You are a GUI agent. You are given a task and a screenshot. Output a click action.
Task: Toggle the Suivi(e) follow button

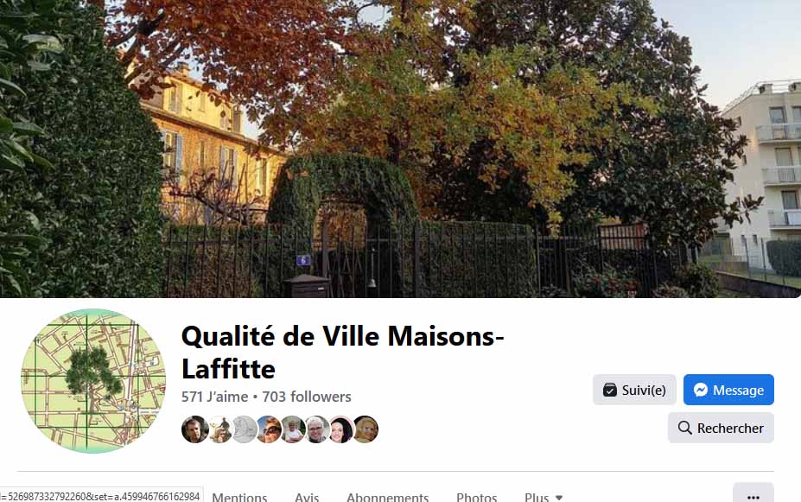[x=634, y=390]
